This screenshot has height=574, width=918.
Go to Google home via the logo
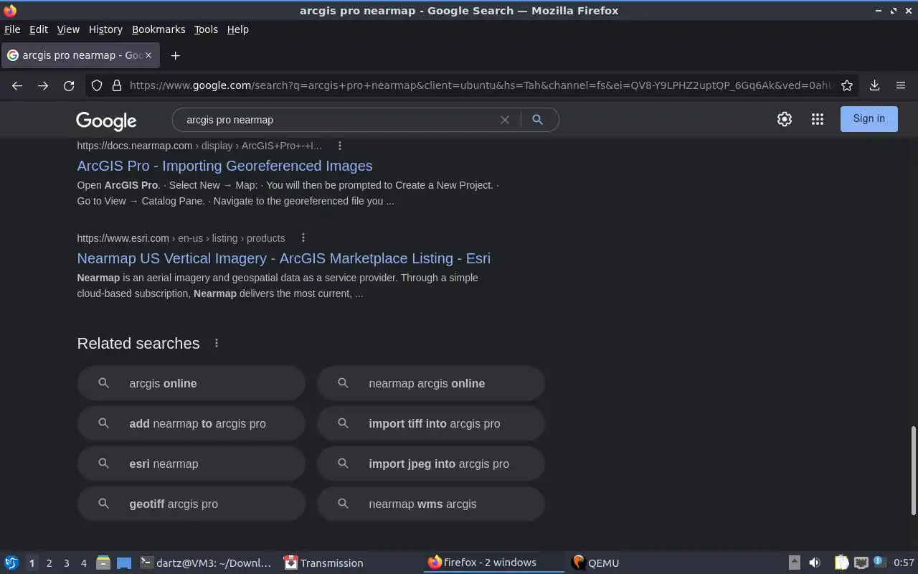106,121
